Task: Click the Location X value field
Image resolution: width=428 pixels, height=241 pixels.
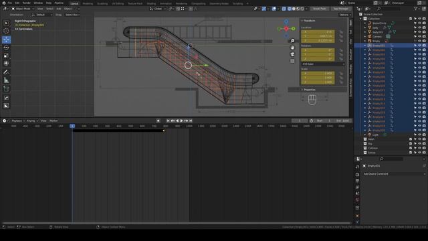Action: point(318,31)
